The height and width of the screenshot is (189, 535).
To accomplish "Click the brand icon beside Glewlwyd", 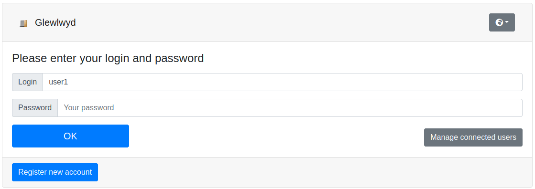I will (x=23, y=23).
